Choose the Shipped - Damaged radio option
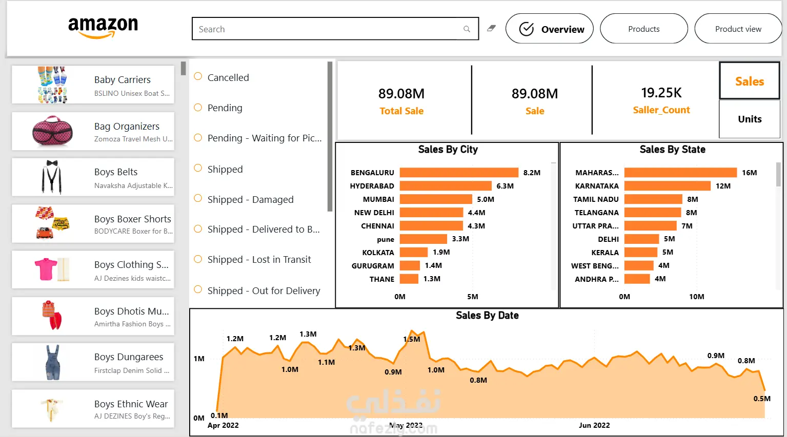The height and width of the screenshot is (437, 787). [x=198, y=198]
